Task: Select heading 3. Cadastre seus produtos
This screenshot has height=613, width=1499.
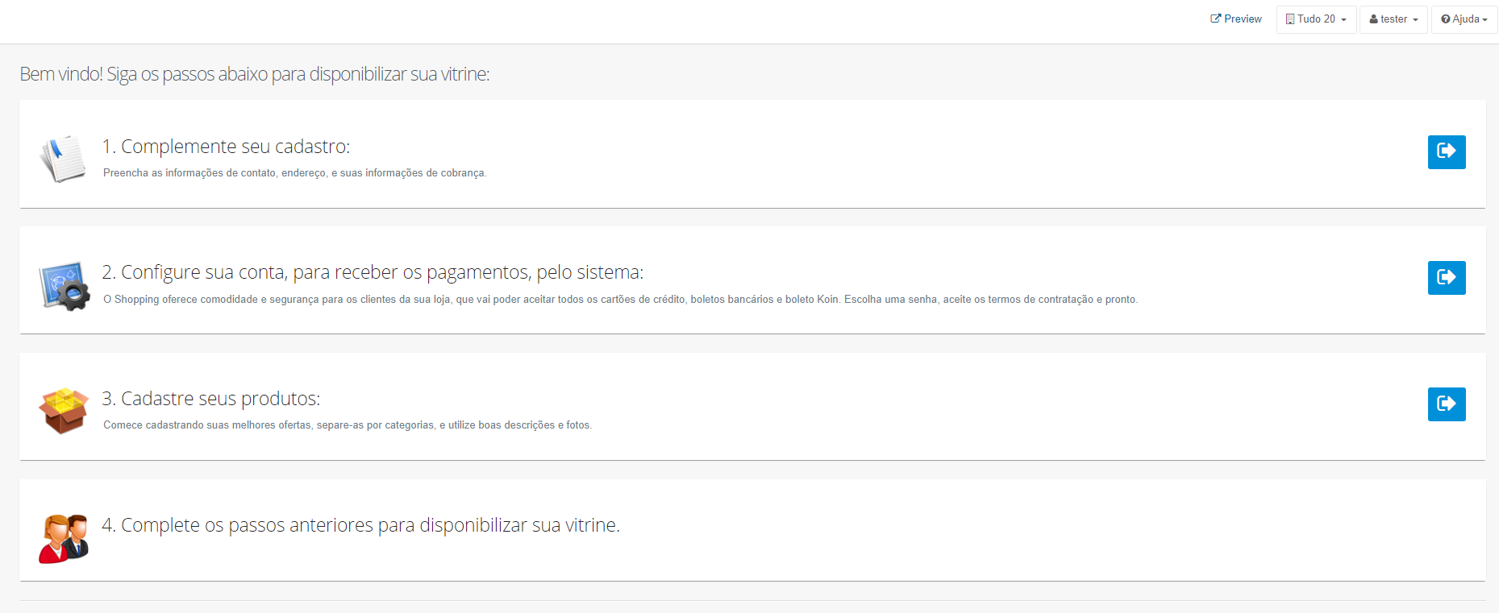Action: [x=211, y=399]
